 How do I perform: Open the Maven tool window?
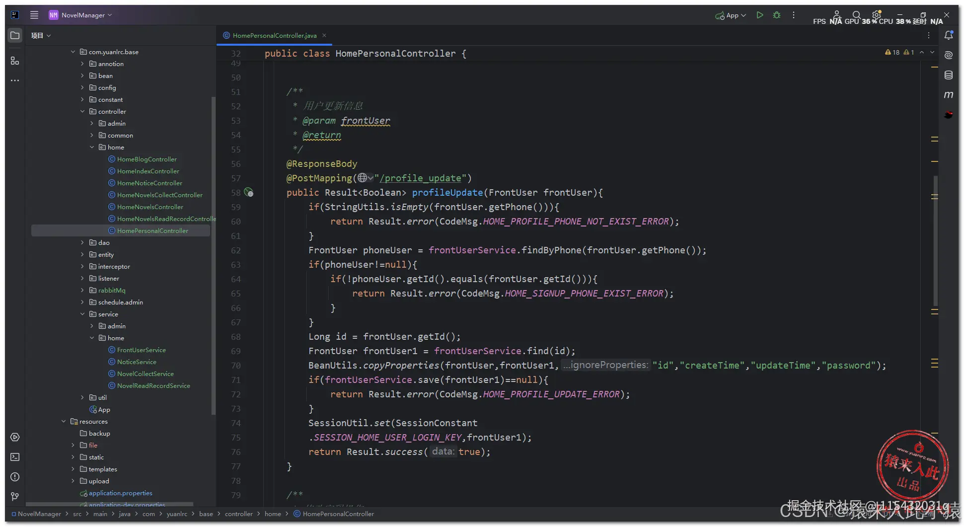click(949, 95)
